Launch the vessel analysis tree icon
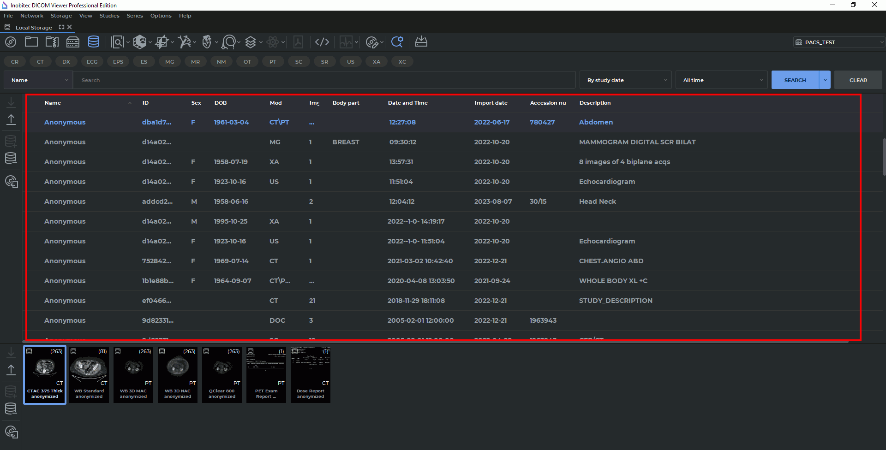 [x=185, y=42]
